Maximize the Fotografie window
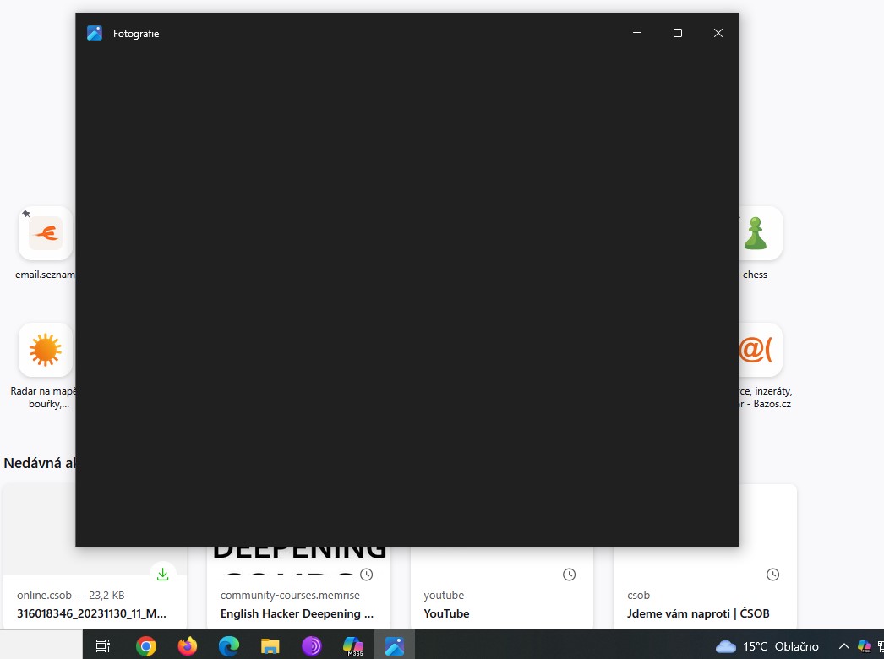The image size is (884, 659). coord(678,33)
